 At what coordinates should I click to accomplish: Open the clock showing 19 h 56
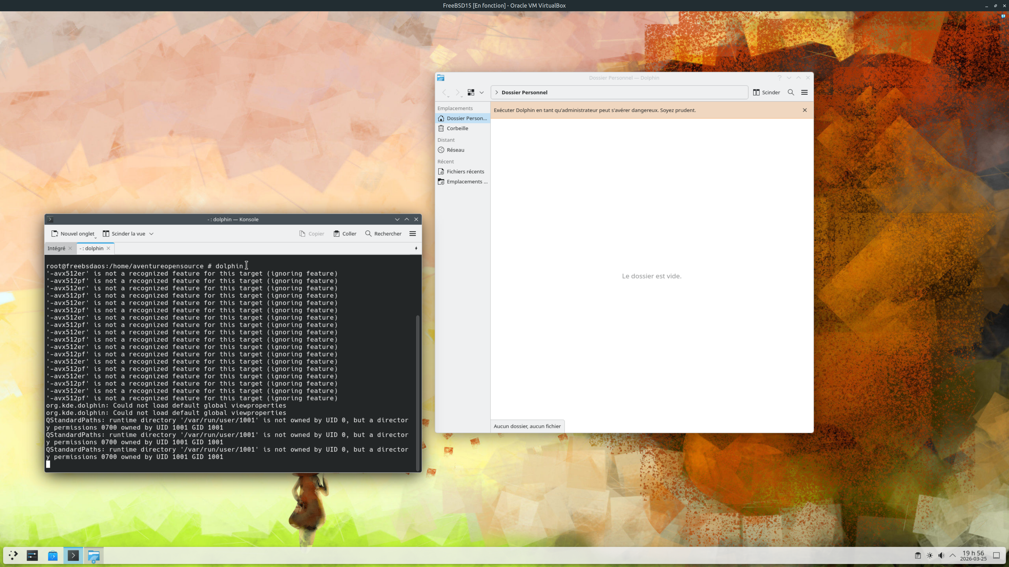[973, 556]
